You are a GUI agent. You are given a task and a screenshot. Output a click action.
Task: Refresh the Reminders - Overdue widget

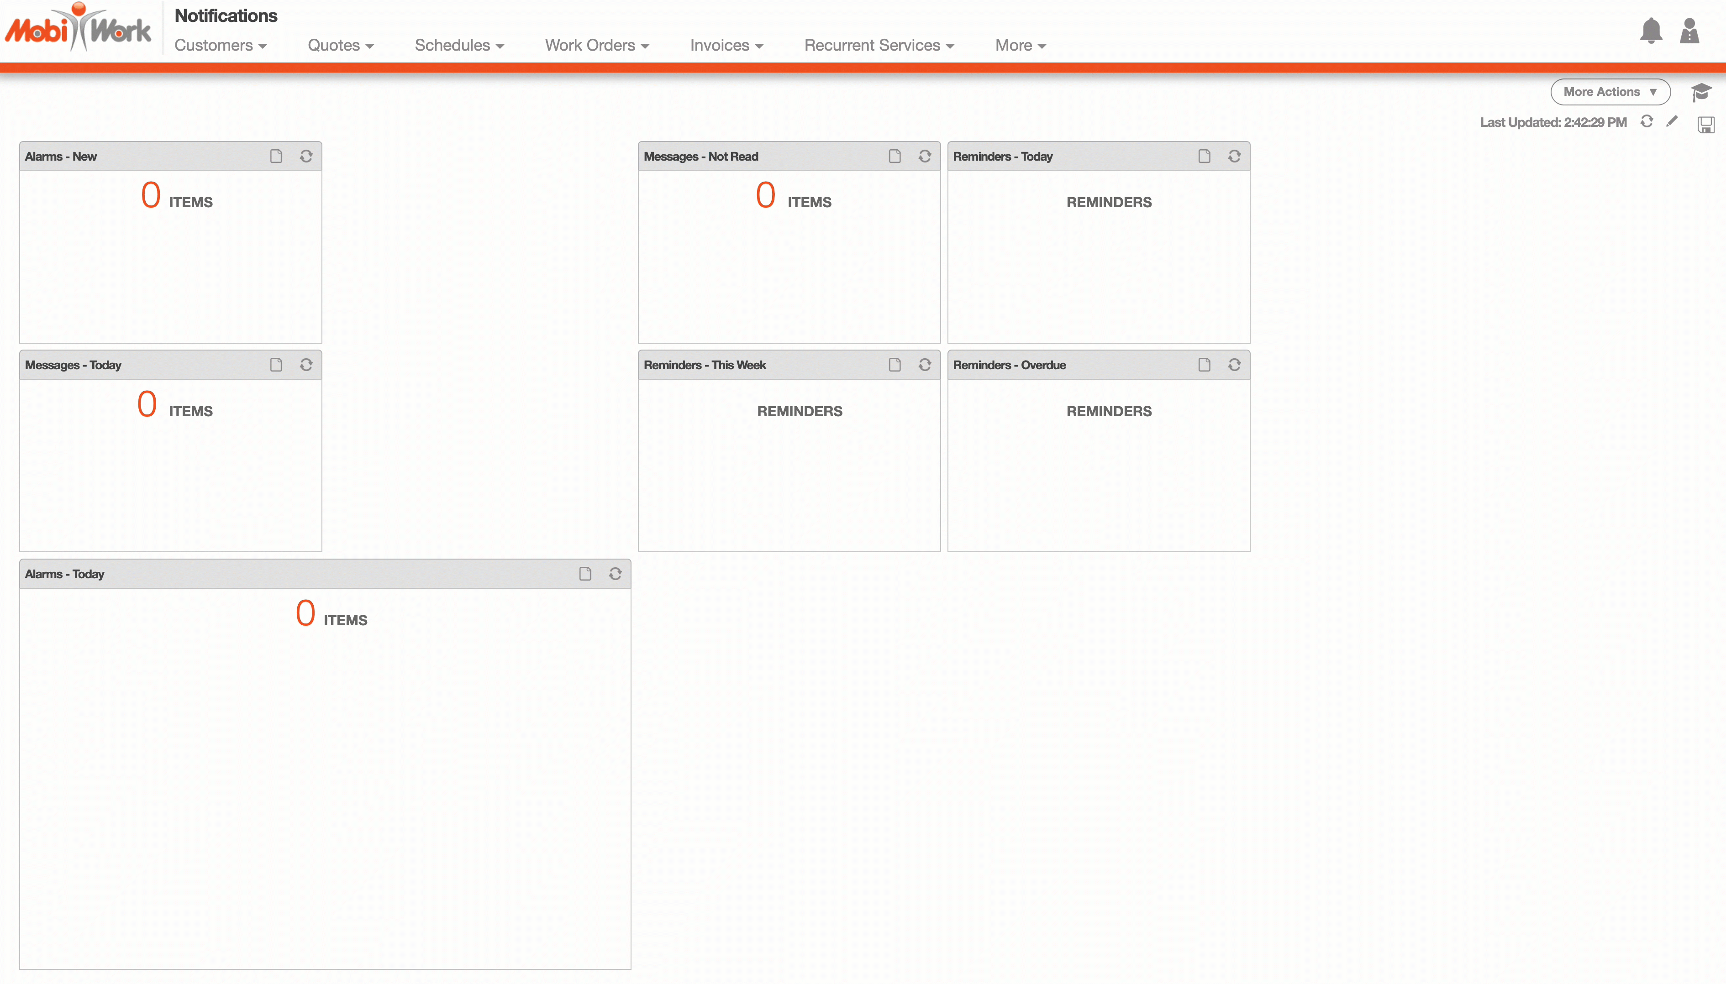[x=1234, y=365]
